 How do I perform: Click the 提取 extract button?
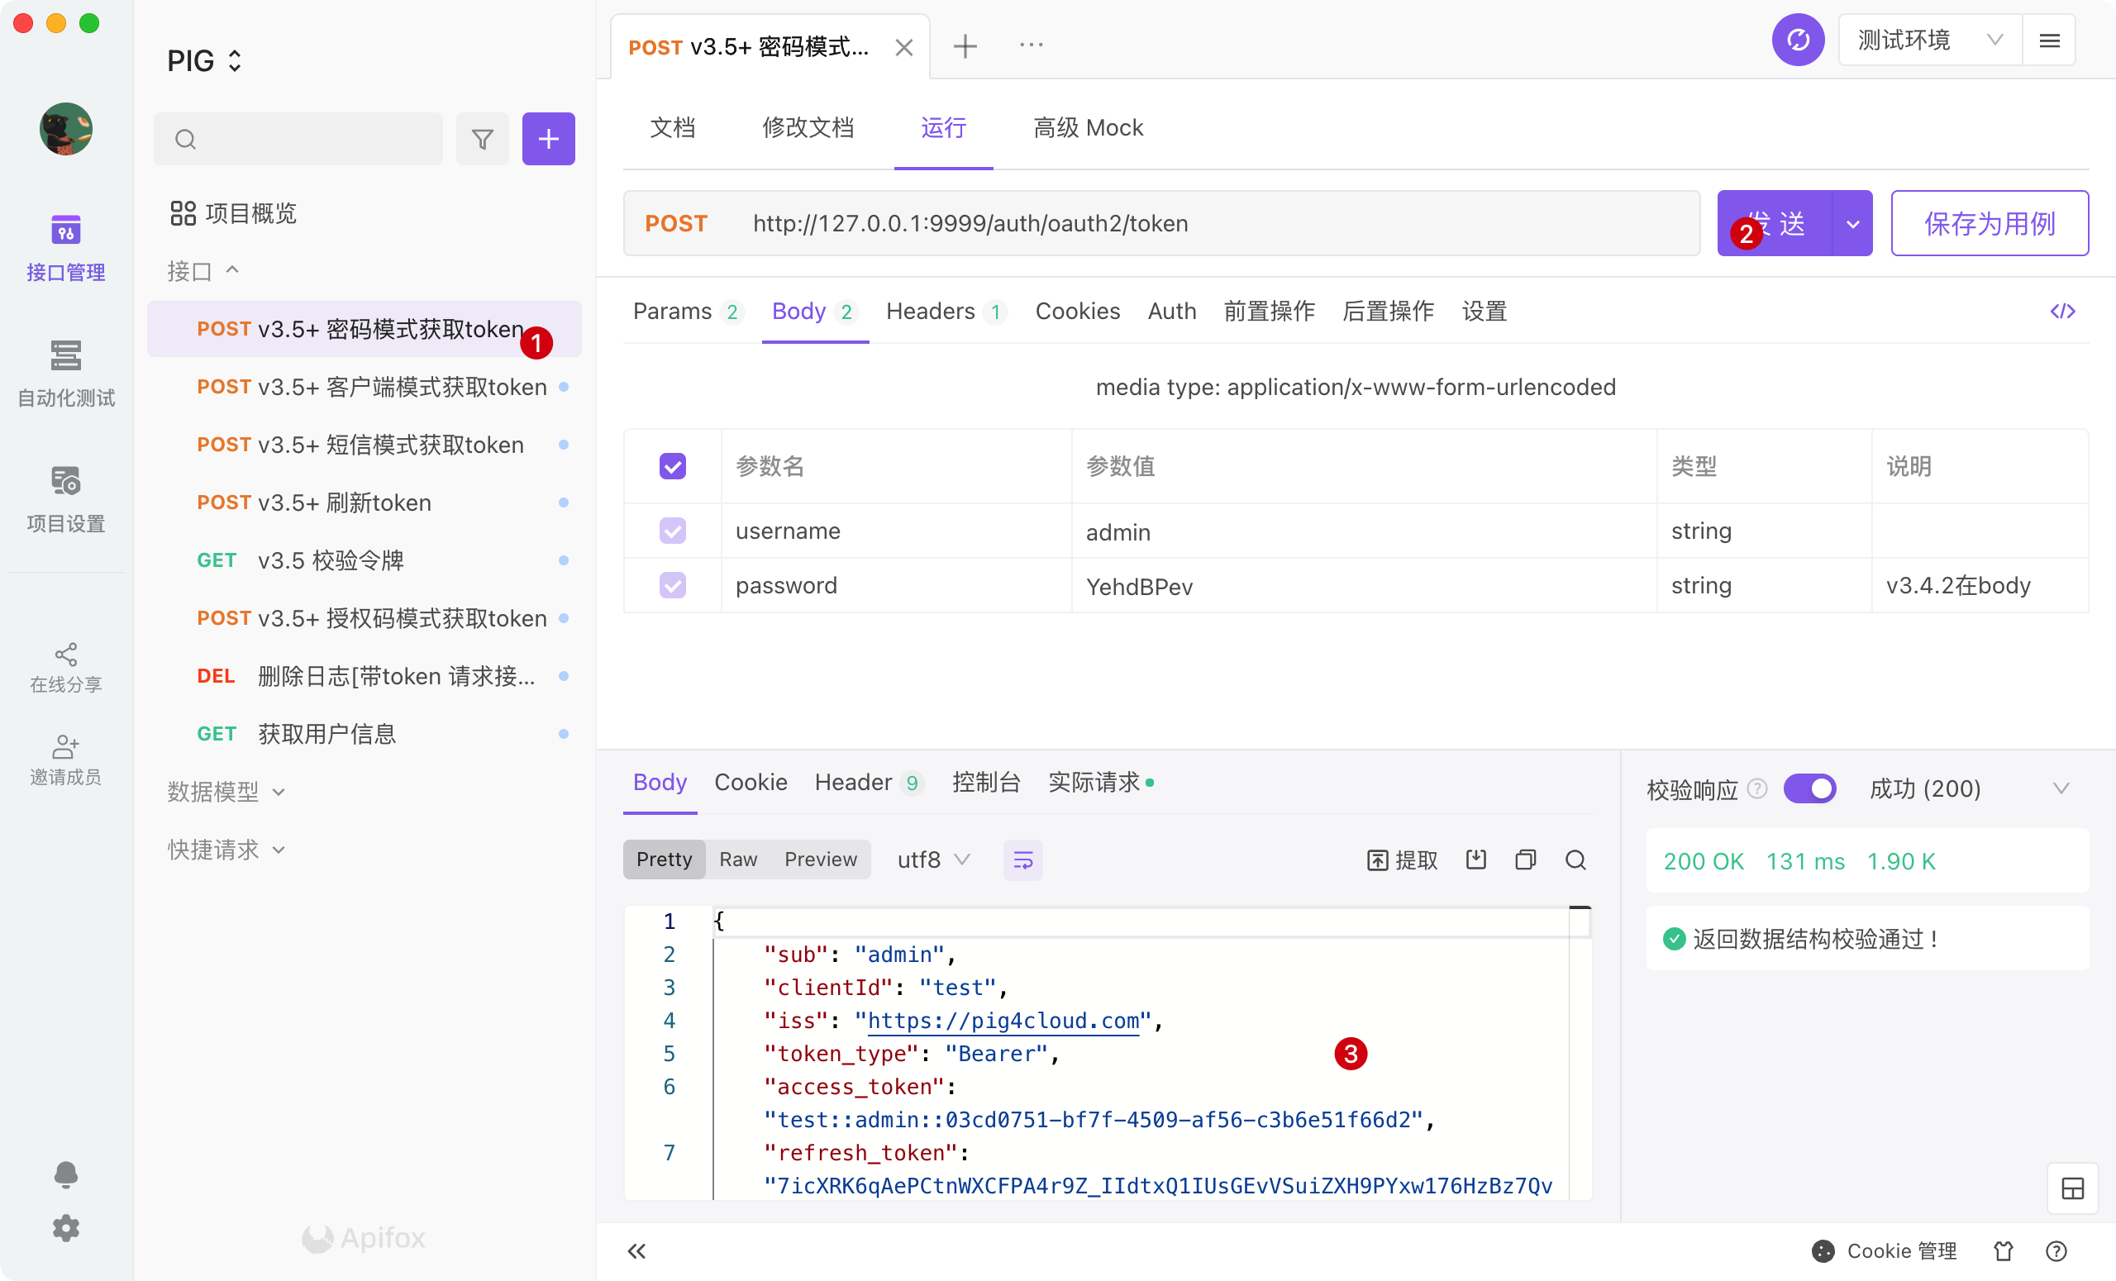click(1402, 860)
